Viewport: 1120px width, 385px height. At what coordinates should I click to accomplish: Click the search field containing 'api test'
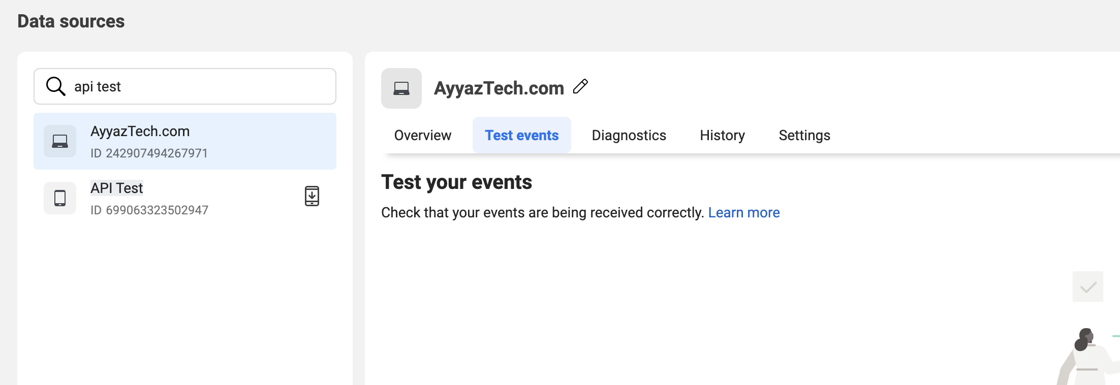(203, 86)
